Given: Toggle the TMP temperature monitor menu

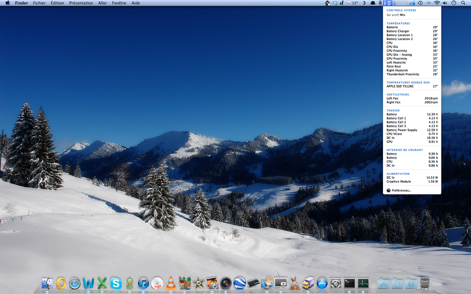Looking at the screenshot, I should pos(387,3).
